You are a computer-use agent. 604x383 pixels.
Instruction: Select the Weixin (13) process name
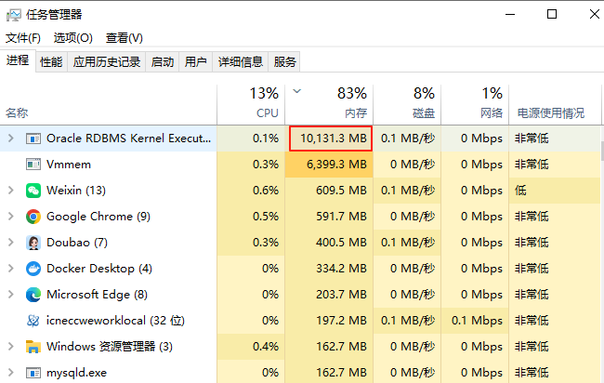pos(76,191)
